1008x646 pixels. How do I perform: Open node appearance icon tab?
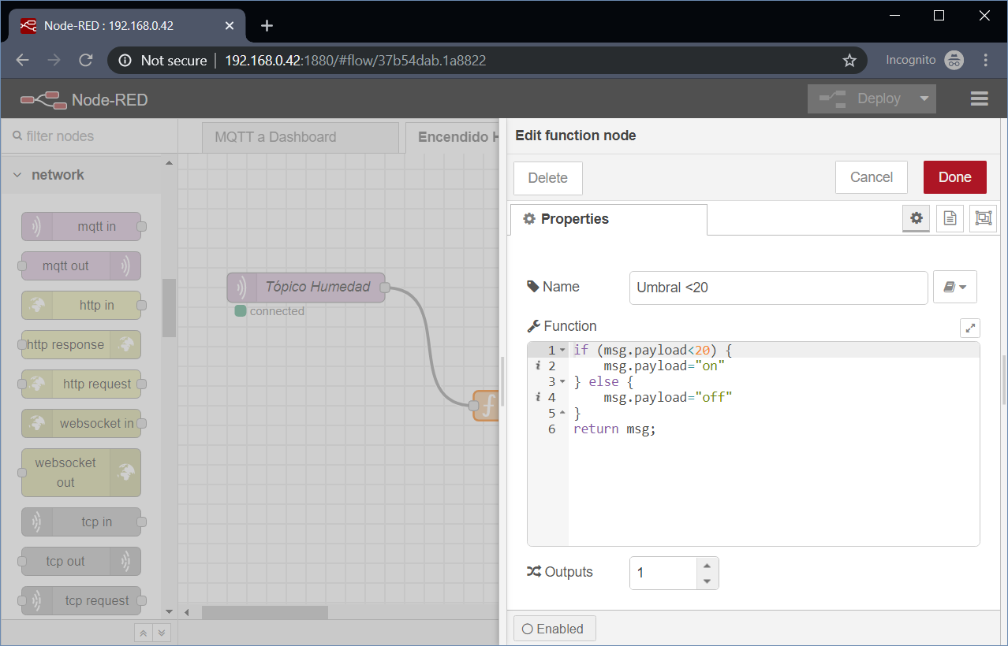click(x=983, y=218)
